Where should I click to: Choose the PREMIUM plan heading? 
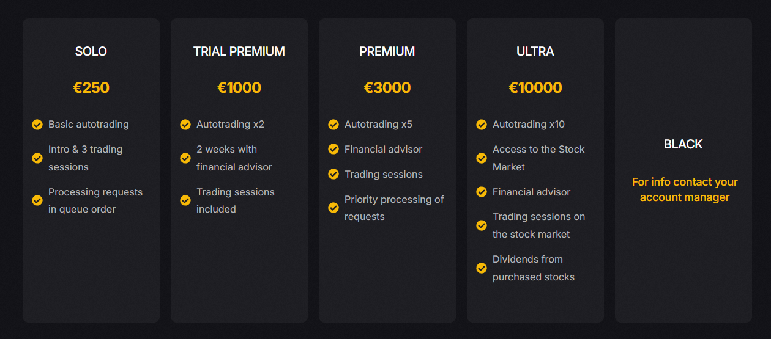pyautogui.click(x=387, y=51)
